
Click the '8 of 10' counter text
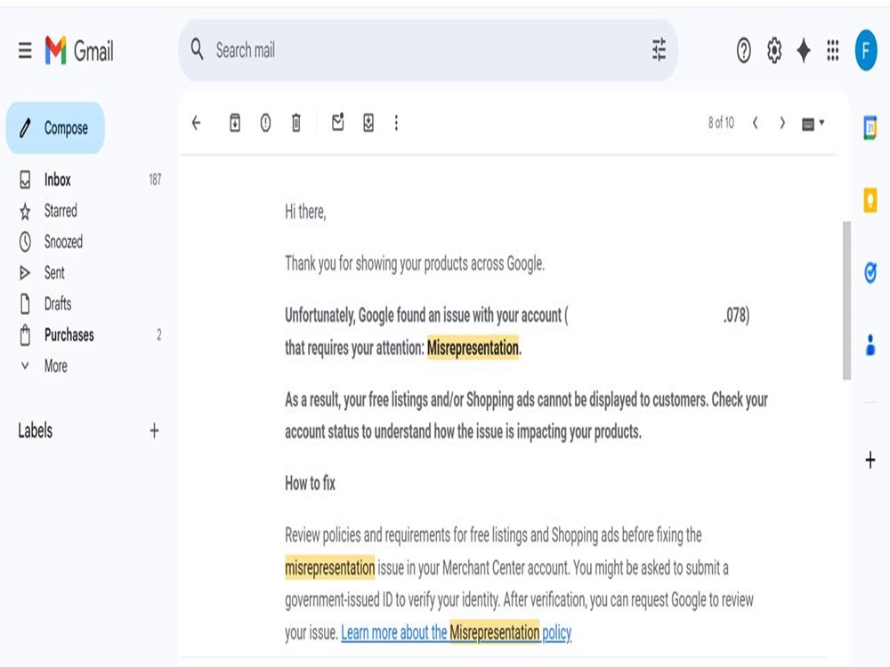pos(721,123)
